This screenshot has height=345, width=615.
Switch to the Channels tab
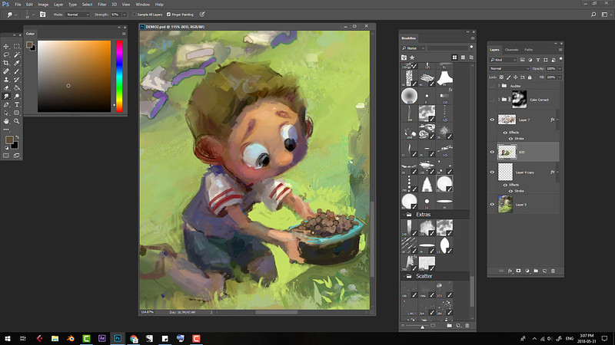tap(514, 50)
